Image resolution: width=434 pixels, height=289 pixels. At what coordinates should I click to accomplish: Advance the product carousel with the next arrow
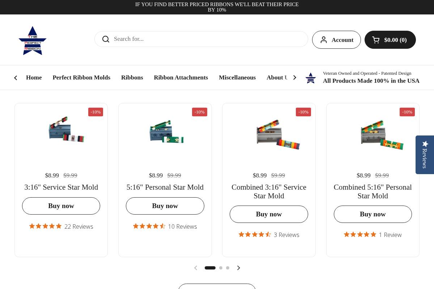pyautogui.click(x=238, y=268)
